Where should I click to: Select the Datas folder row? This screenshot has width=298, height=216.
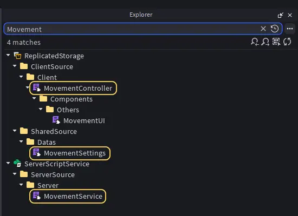coord(47,143)
